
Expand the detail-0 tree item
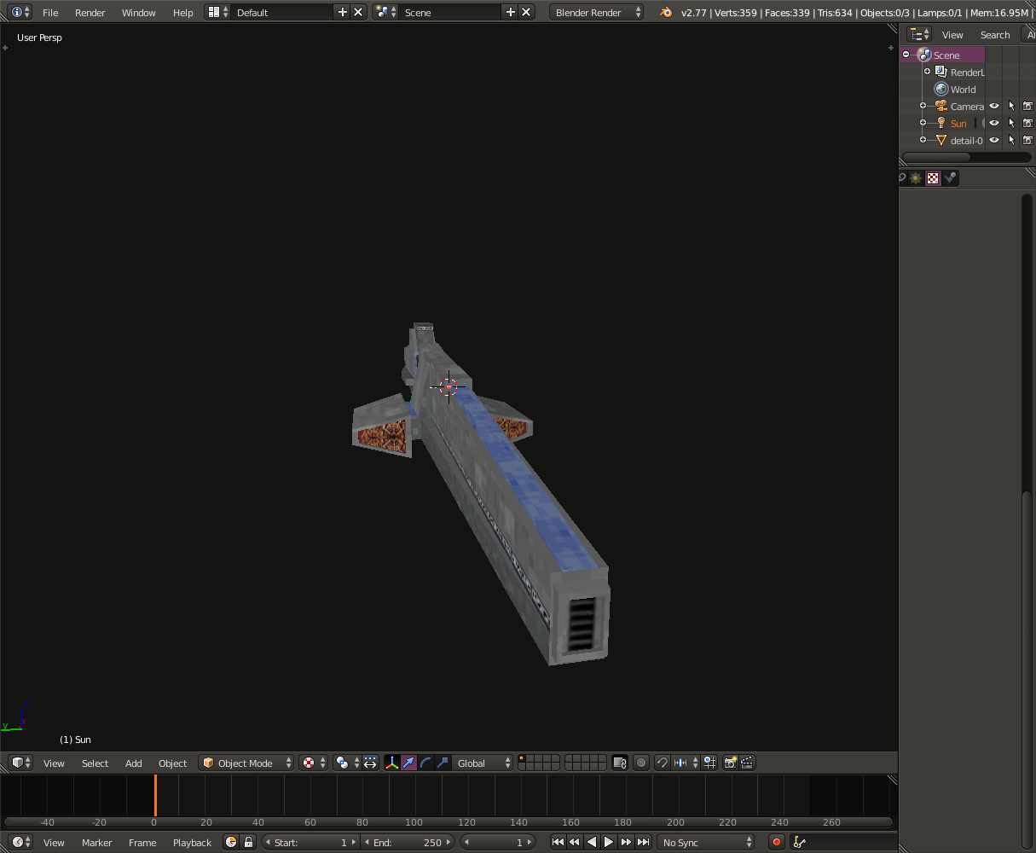tap(923, 140)
